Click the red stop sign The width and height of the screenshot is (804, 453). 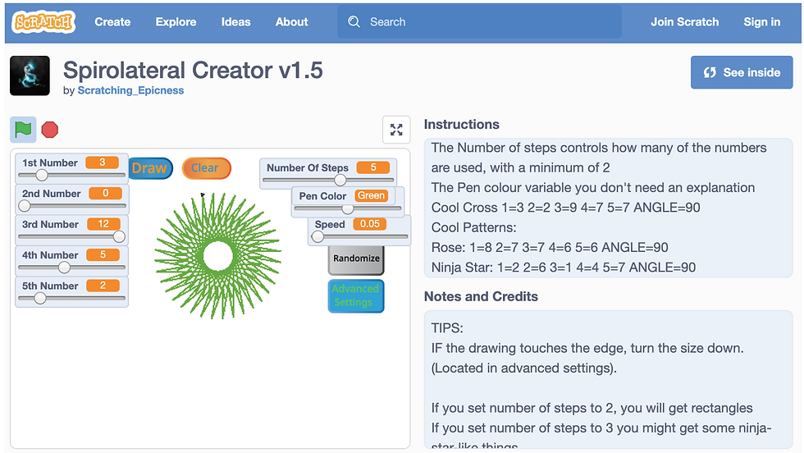(x=50, y=130)
